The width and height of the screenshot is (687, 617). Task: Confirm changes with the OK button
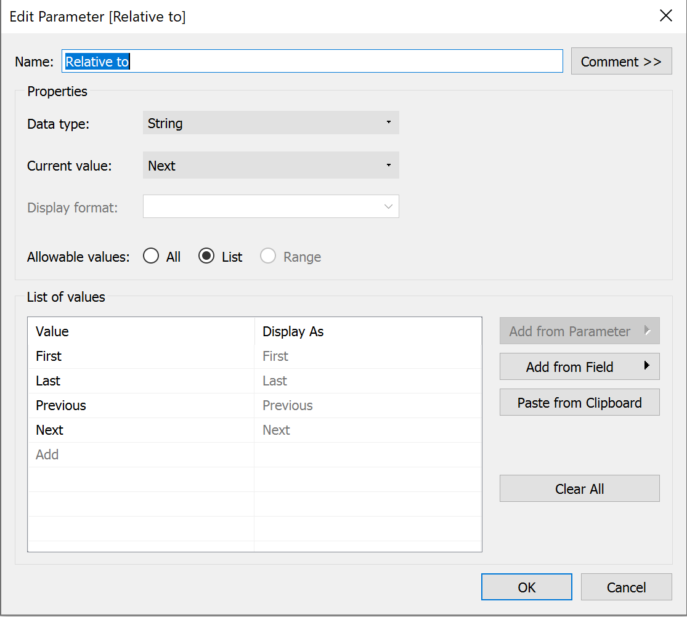pyautogui.click(x=526, y=587)
